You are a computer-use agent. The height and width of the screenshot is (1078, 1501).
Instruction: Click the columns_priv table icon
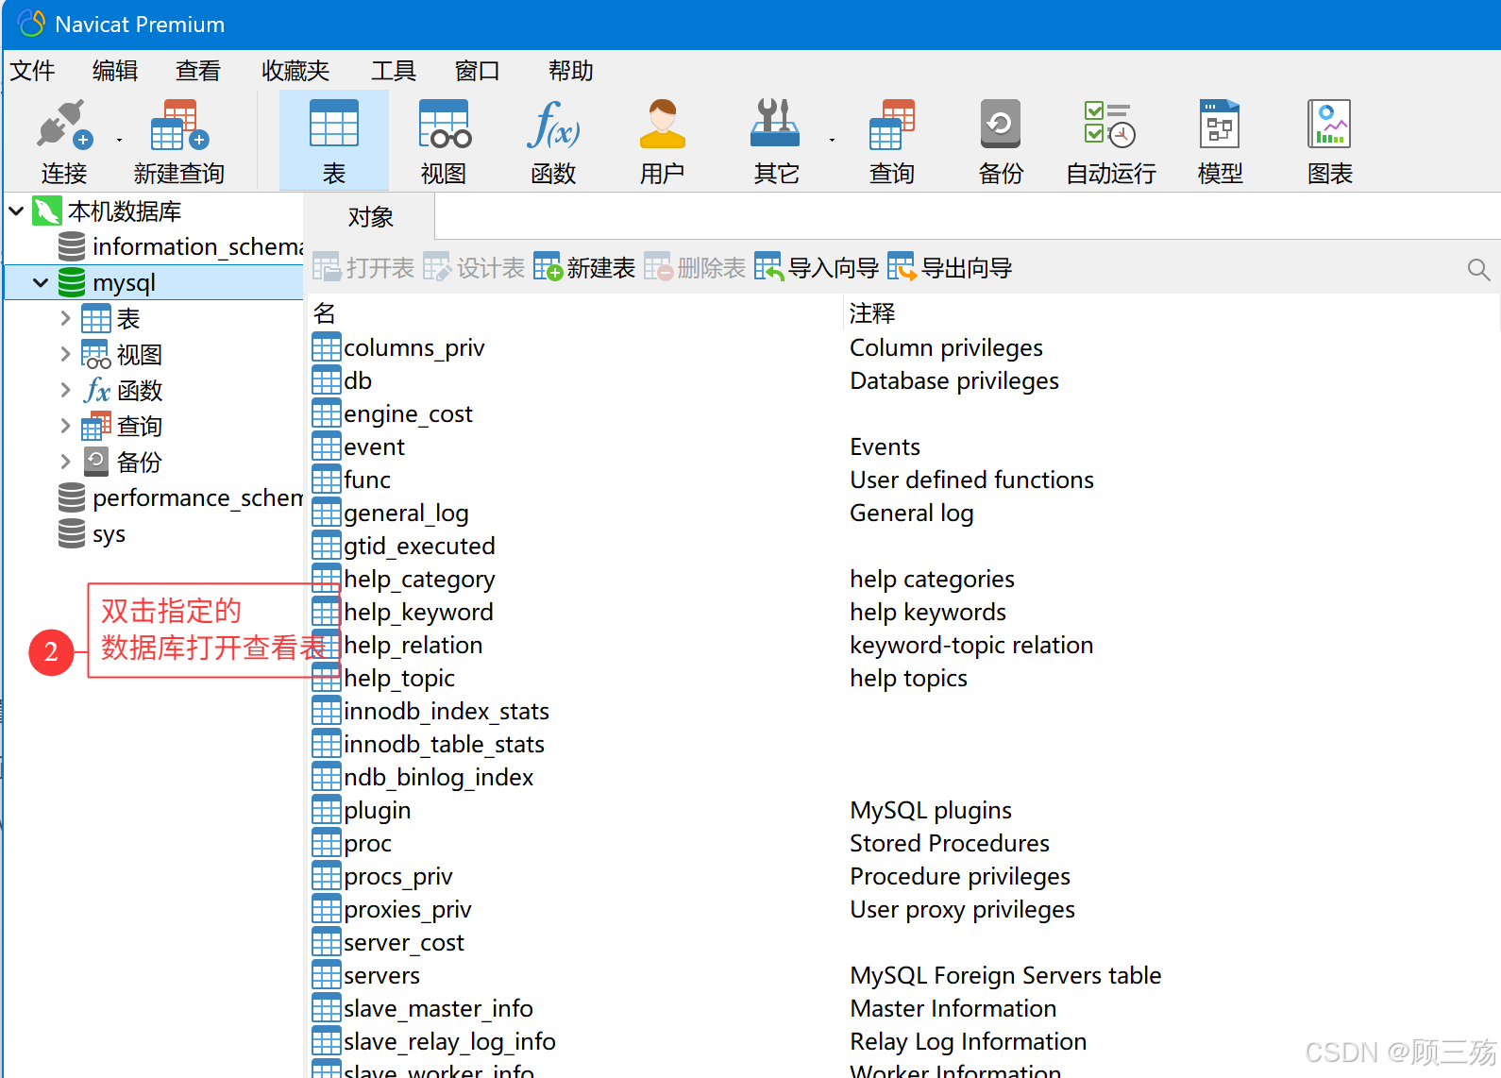coord(327,347)
